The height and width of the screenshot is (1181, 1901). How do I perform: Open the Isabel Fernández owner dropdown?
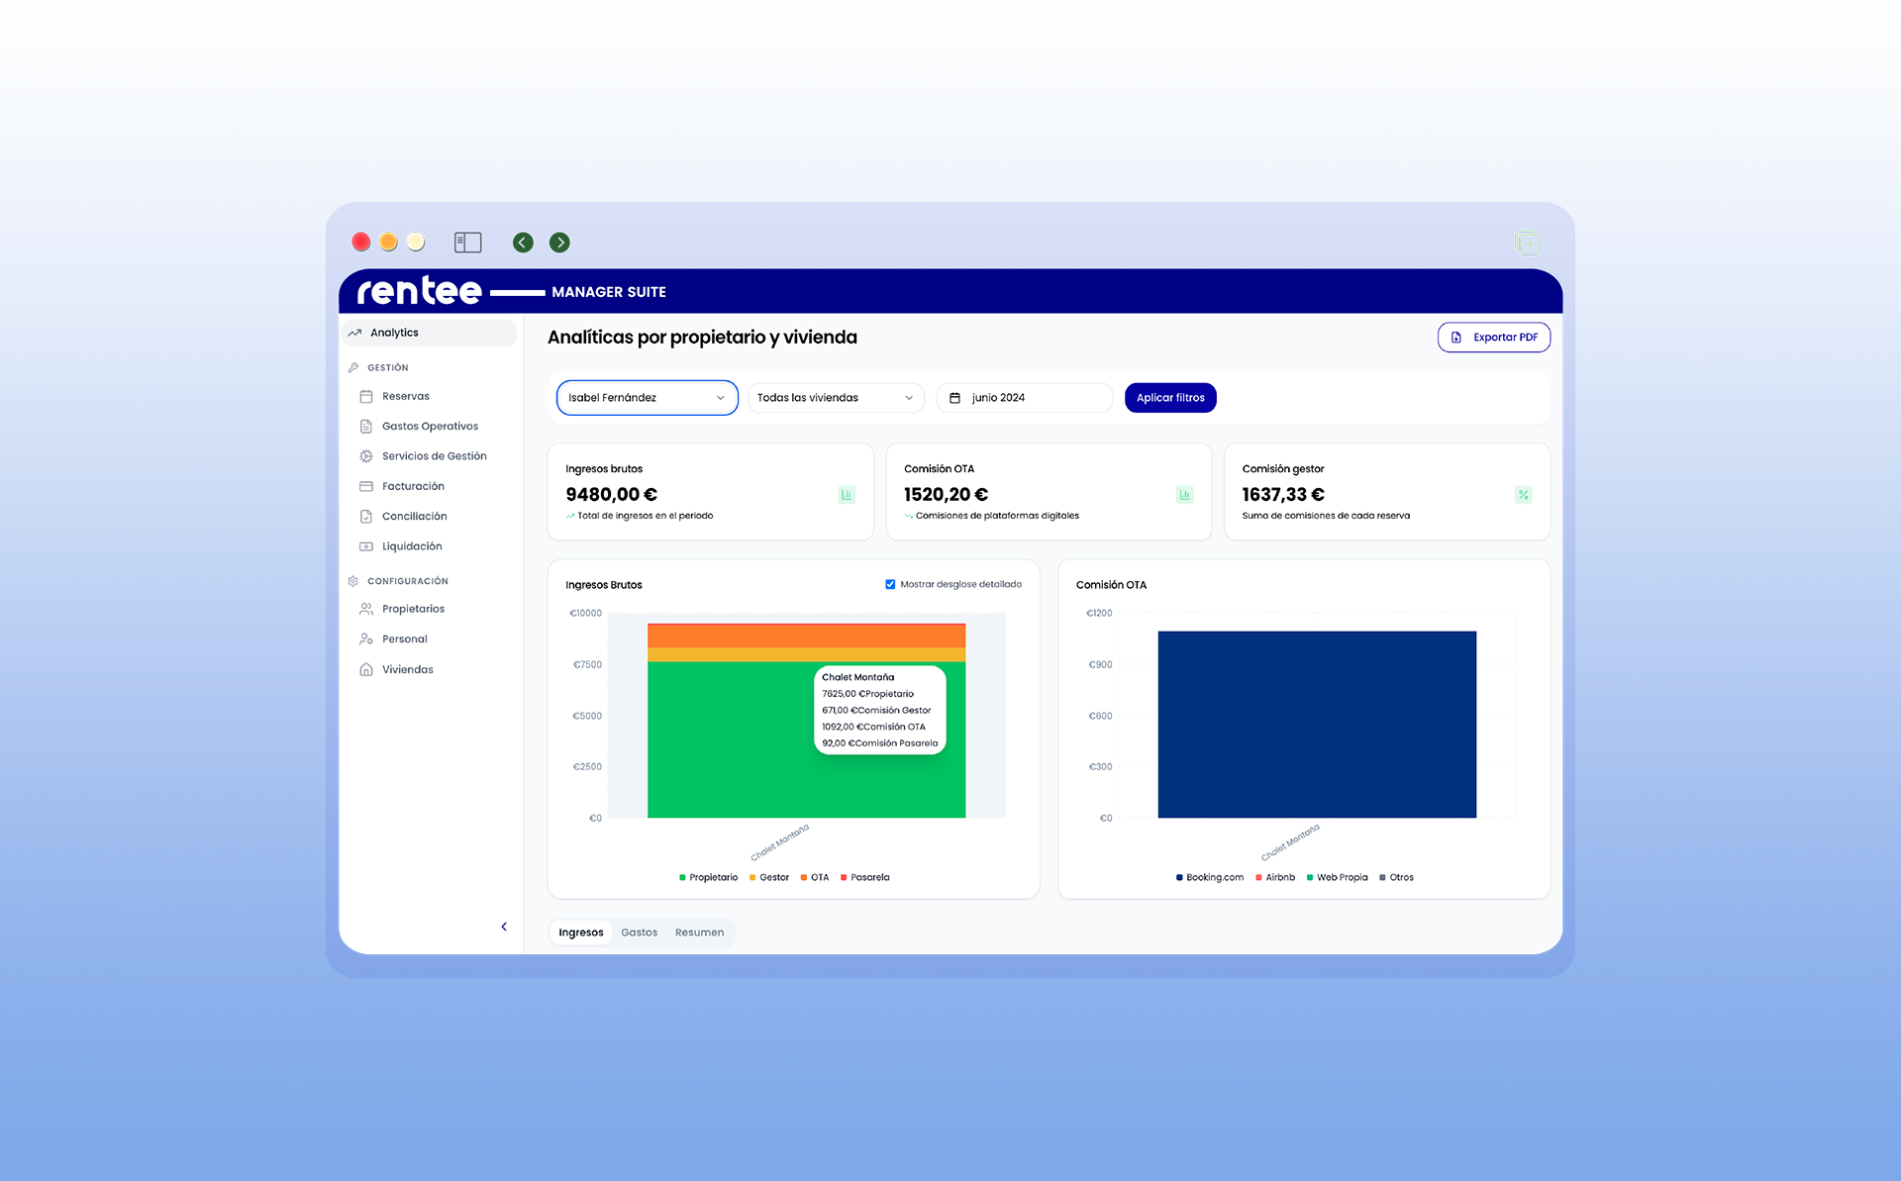coord(647,398)
